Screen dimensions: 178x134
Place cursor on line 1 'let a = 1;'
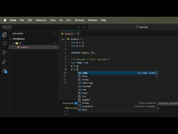tap(78, 43)
